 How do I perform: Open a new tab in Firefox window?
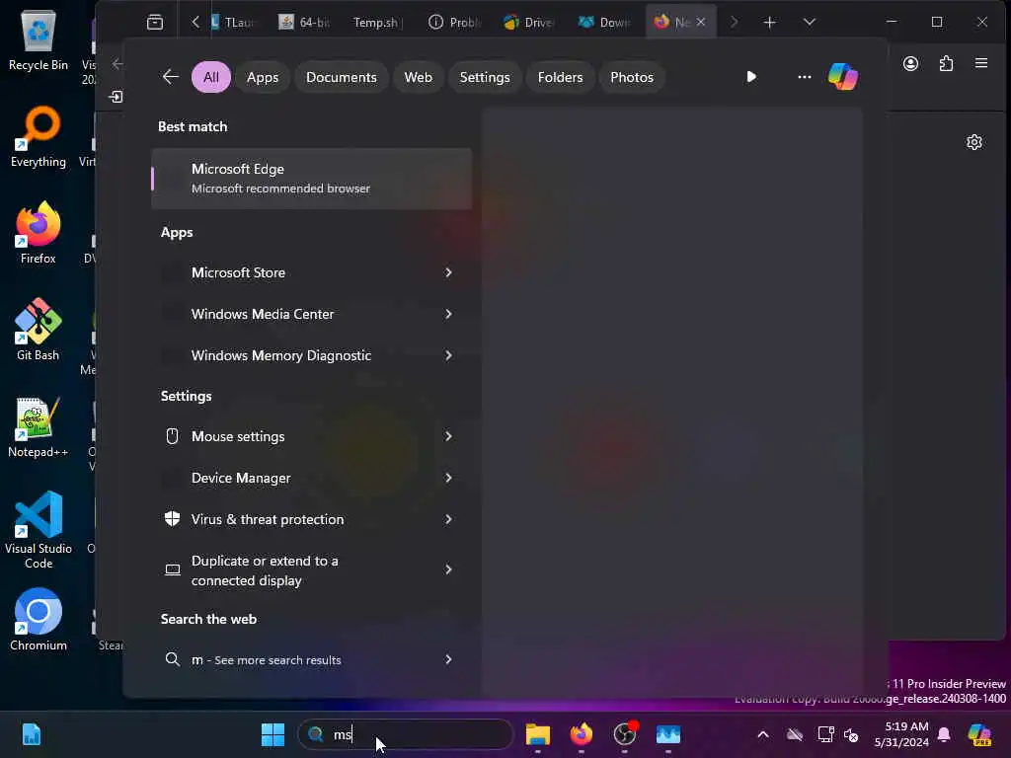[769, 23]
